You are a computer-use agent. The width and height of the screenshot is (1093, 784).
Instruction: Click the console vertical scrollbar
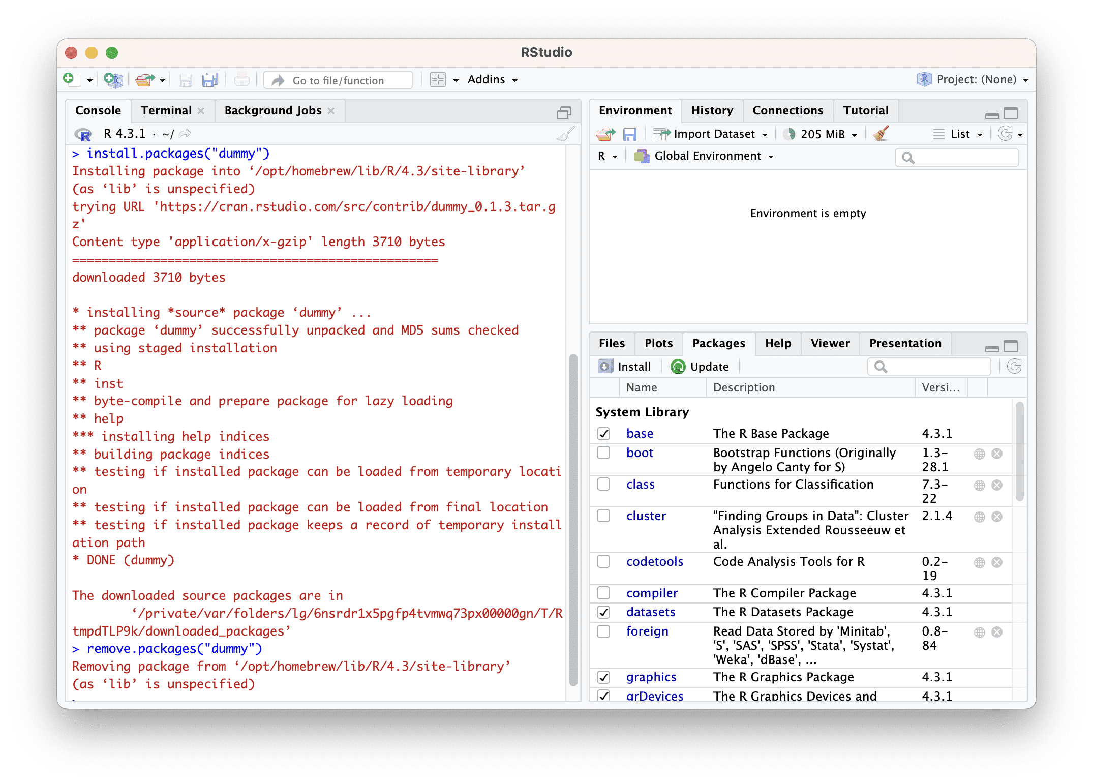573,520
